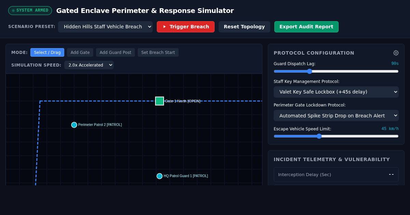The image size is (410, 215).
Task: Switch to Set Breach Start mode
Action: 158,53
